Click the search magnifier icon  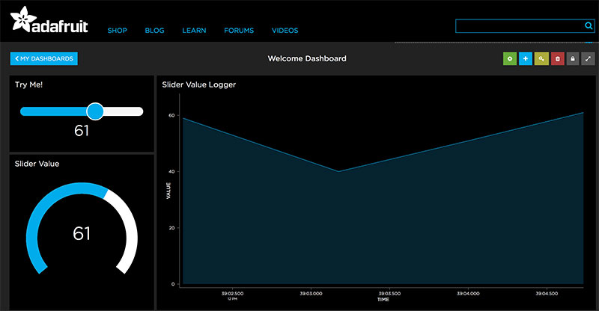(x=589, y=26)
